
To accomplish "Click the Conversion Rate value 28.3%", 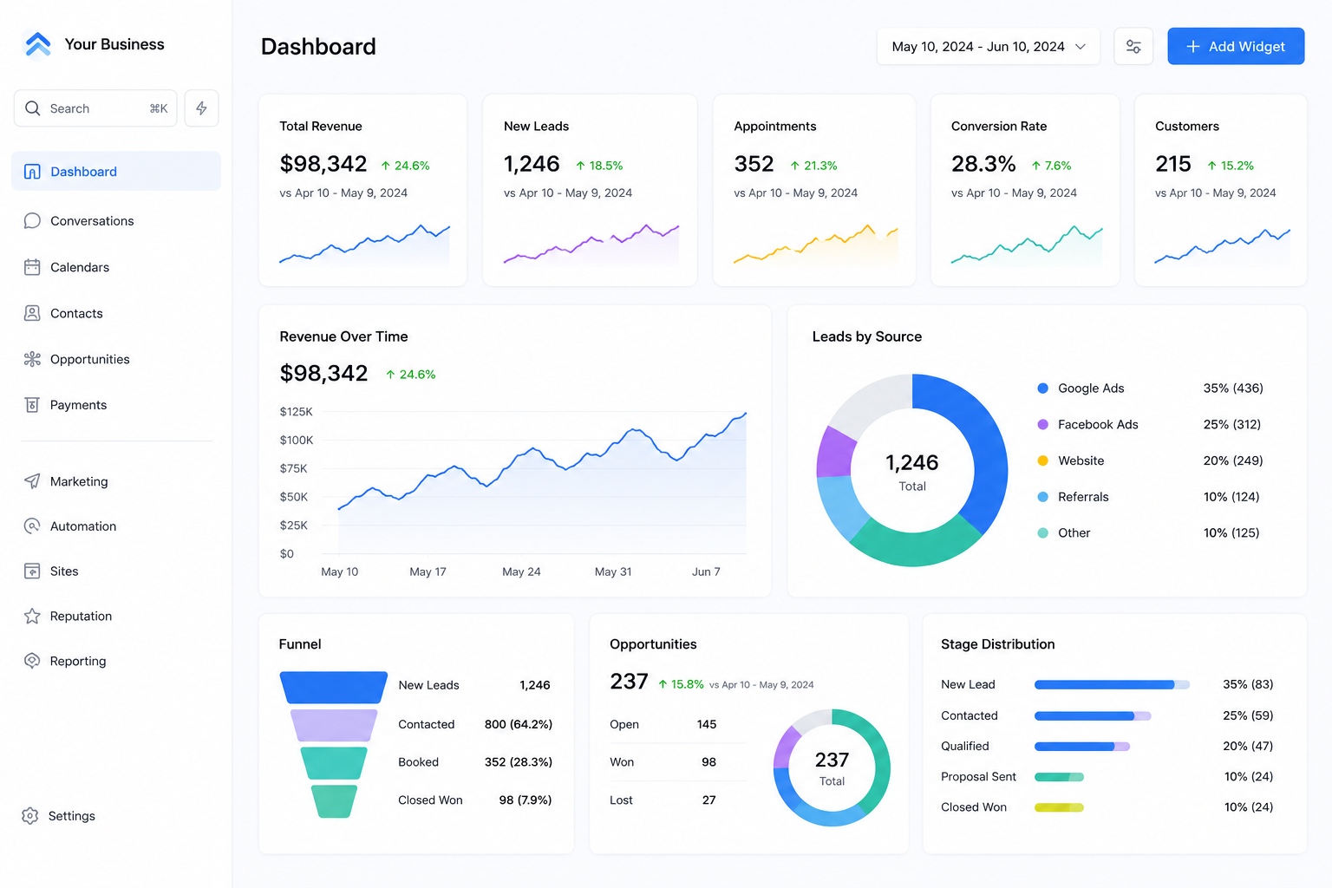I will pyautogui.click(x=983, y=164).
